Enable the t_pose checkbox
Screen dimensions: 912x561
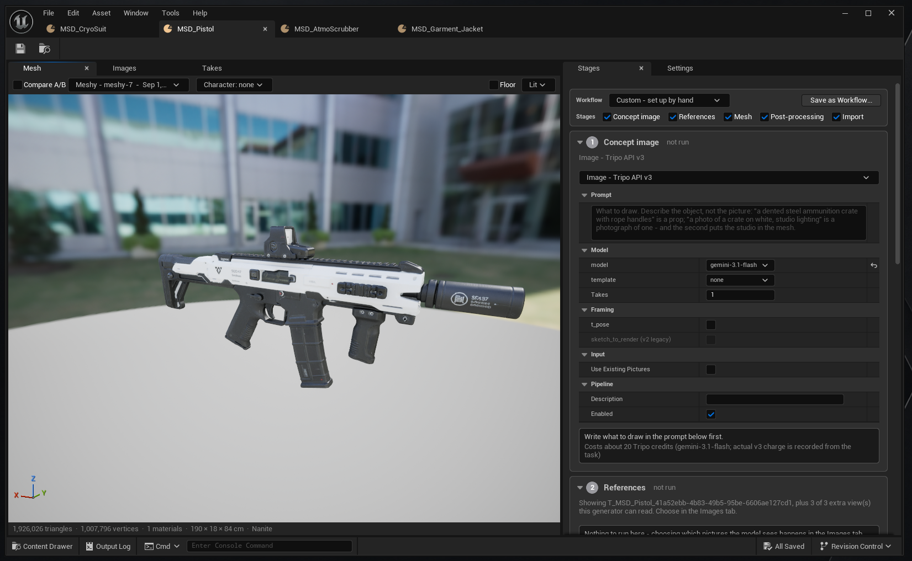tap(711, 325)
